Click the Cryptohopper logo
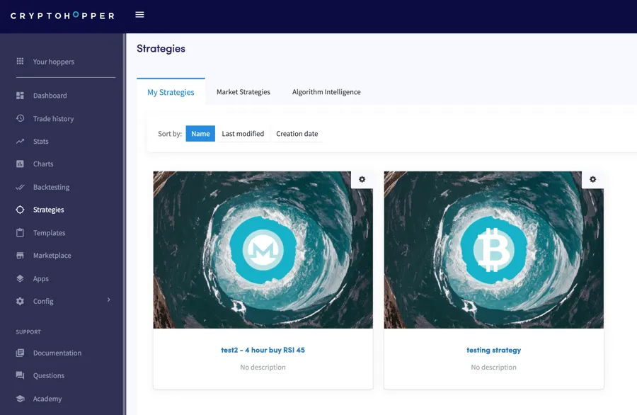Image resolution: width=637 pixels, height=415 pixels. click(x=62, y=16)
